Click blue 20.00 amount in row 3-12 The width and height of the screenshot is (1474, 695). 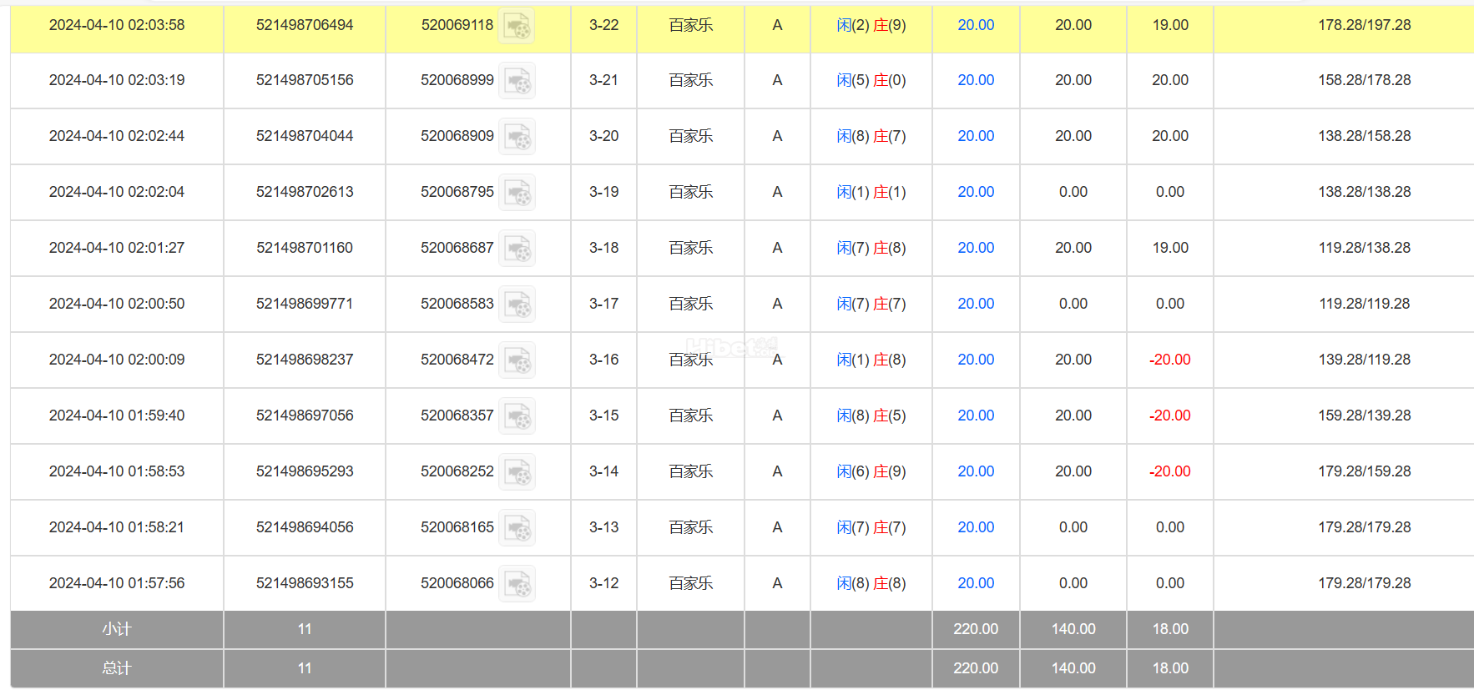pyautogui.click(x=976, y=583)
